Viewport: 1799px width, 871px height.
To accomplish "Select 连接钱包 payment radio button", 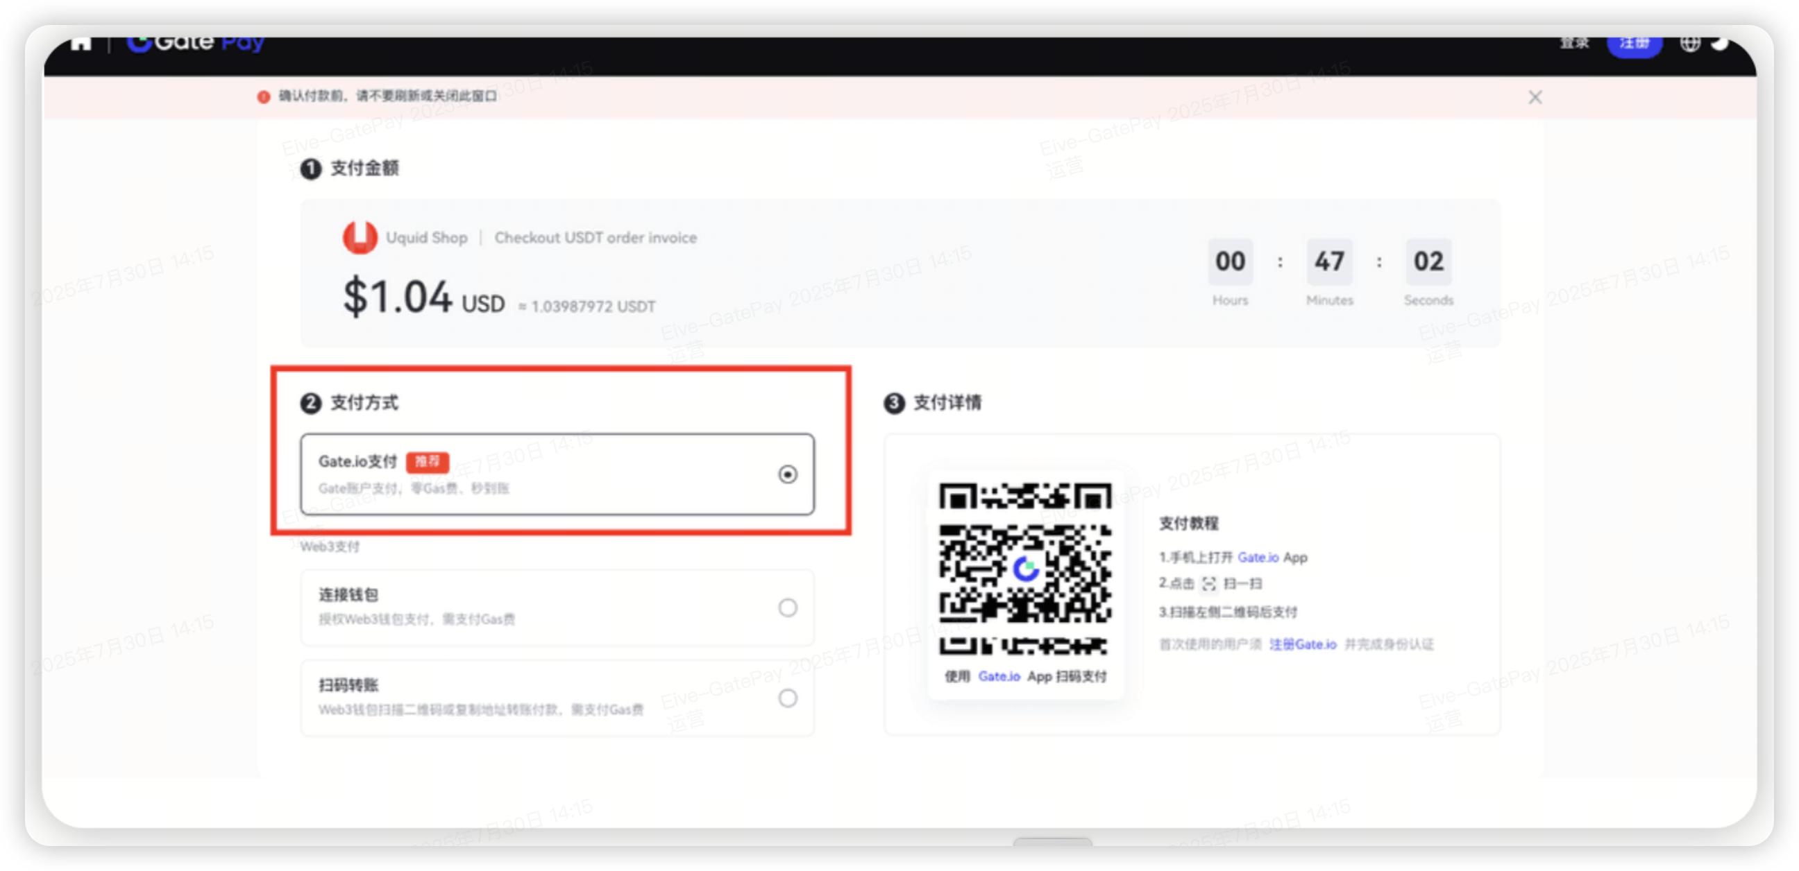I will click(787, 608).
